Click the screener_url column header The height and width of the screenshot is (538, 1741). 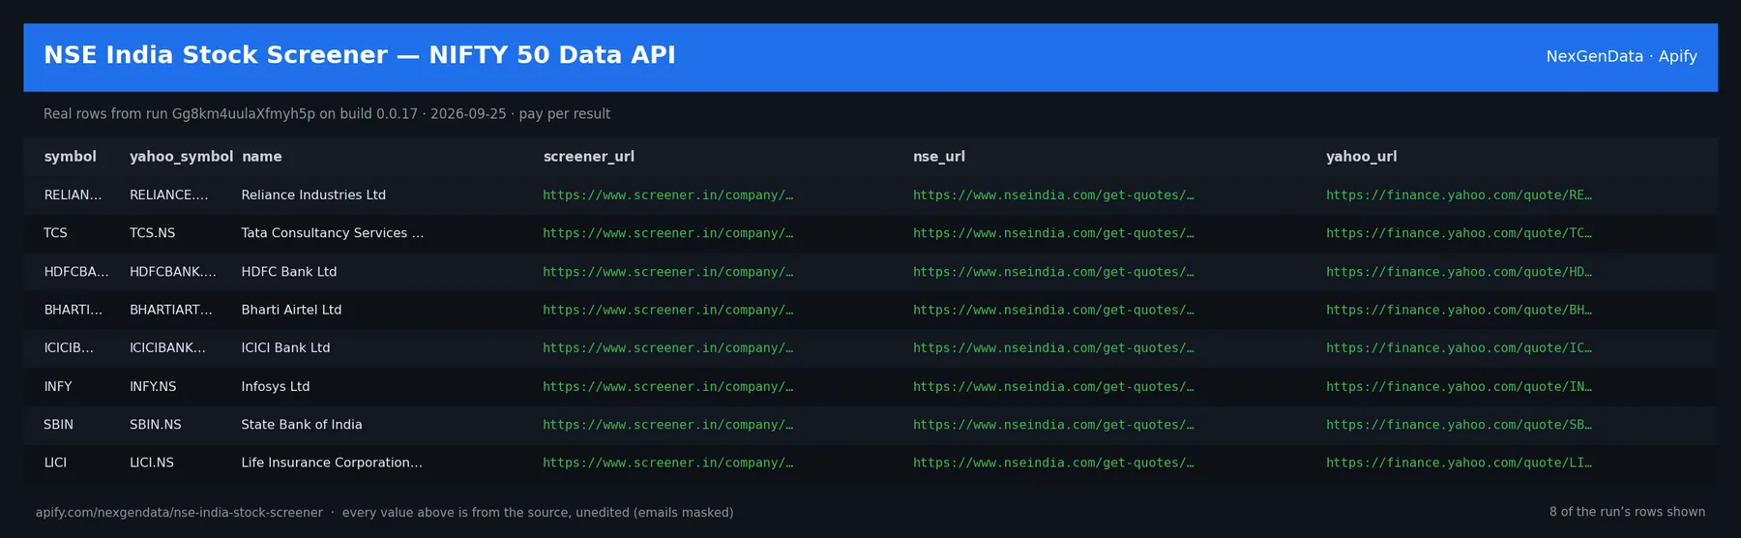tap(589, 157)
